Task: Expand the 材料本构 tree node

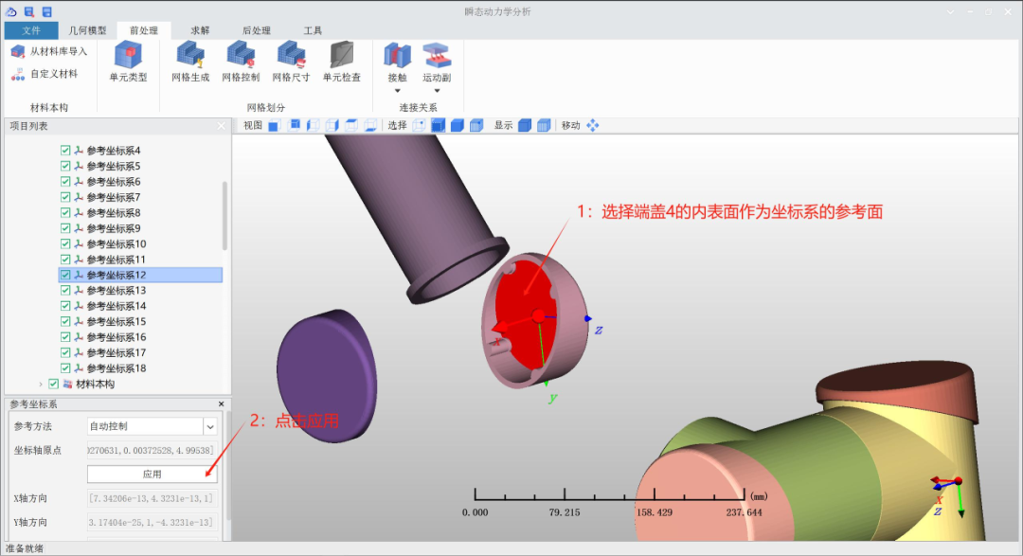Action: pos(41,385)
